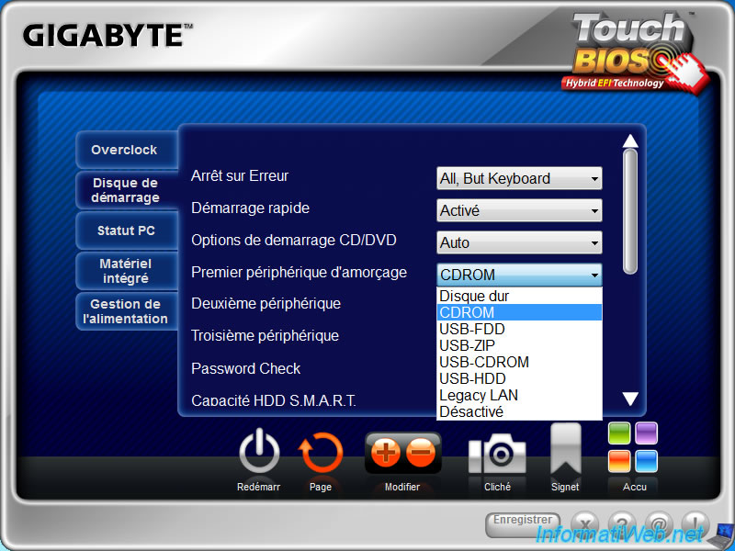Click the question mark help button

pos(622,523)
